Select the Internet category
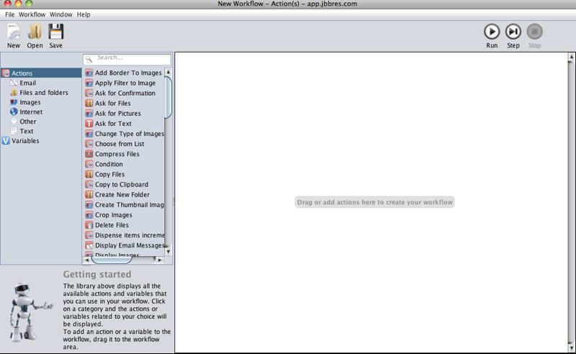 [31, 112]
